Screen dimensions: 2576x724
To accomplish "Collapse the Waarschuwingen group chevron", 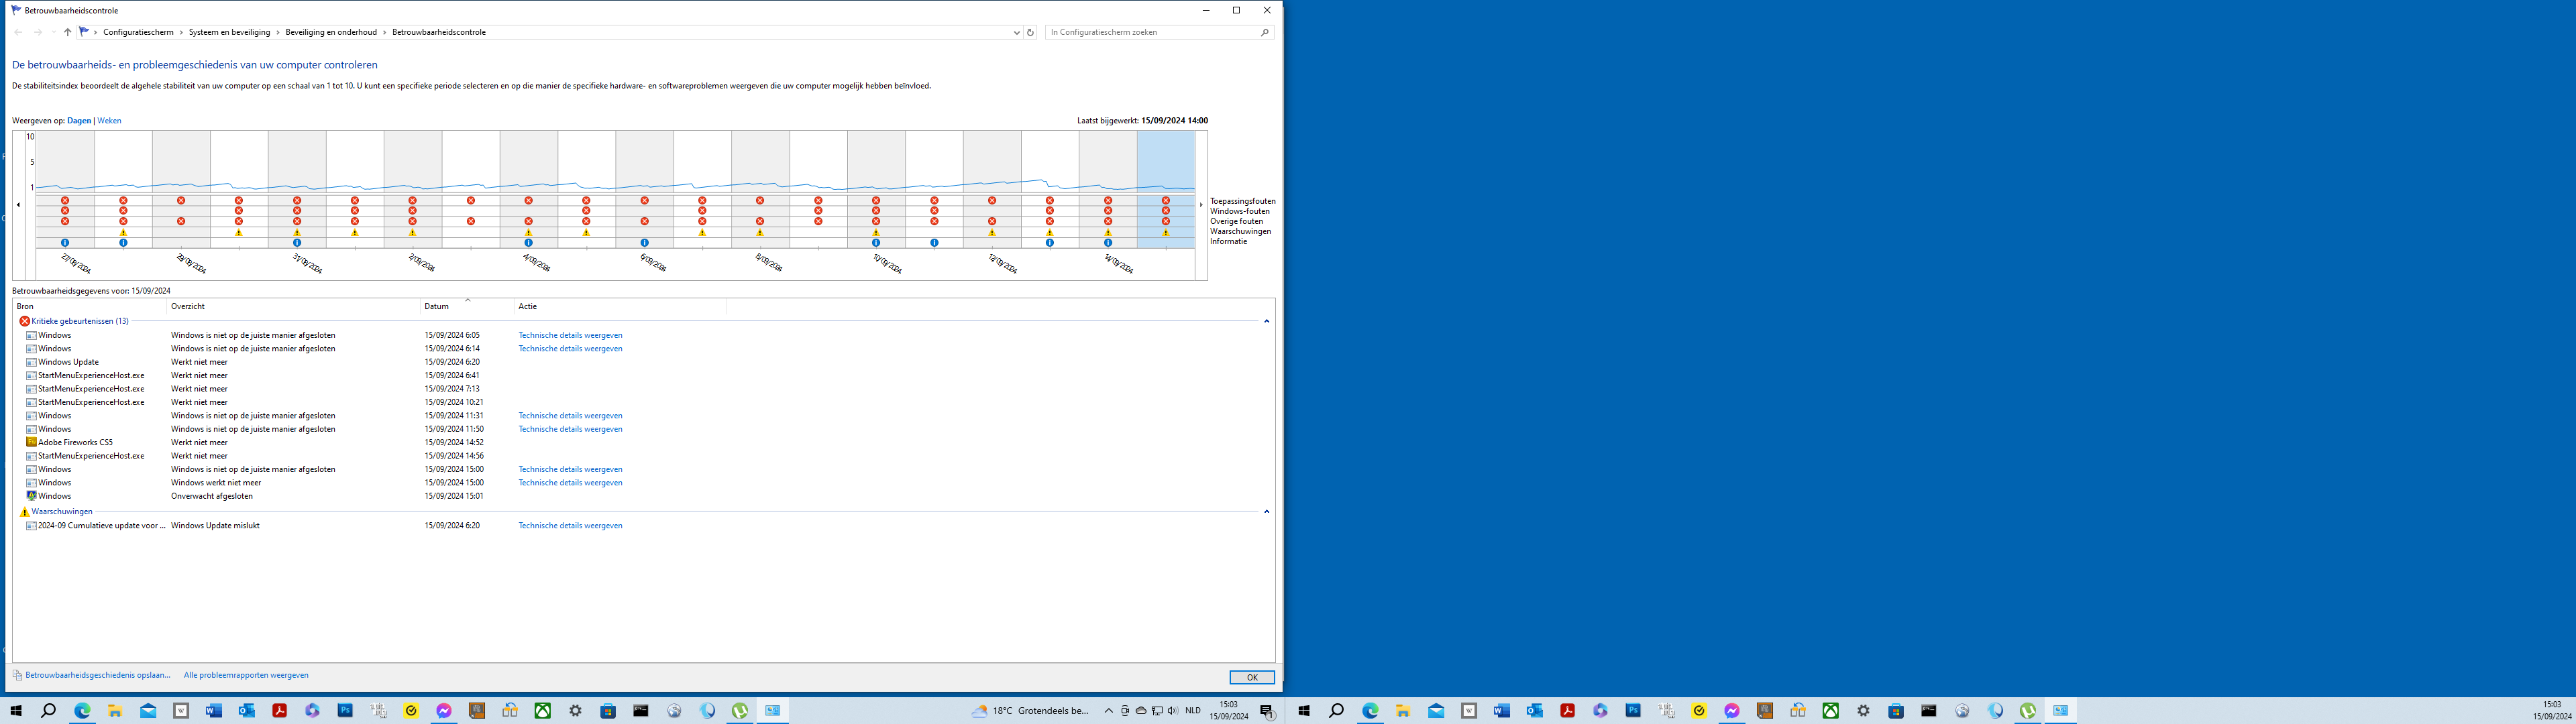I will point(1266,511).
